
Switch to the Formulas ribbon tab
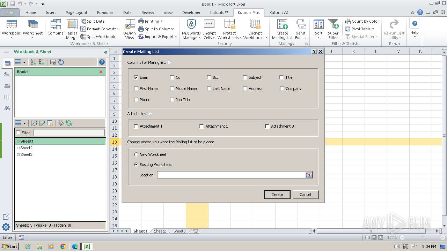105,13
